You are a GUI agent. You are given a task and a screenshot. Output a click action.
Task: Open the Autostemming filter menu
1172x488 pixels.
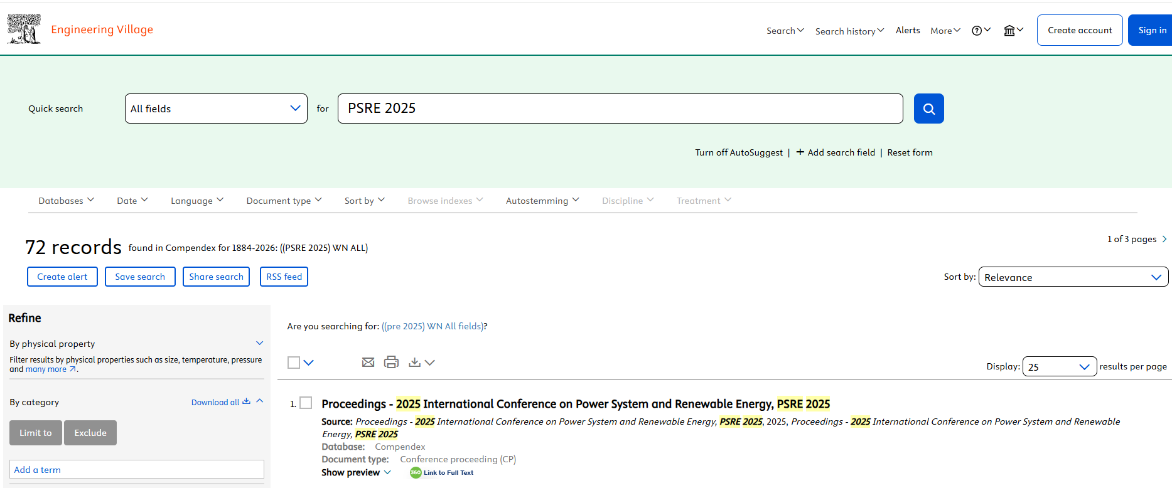pos(542,201)
